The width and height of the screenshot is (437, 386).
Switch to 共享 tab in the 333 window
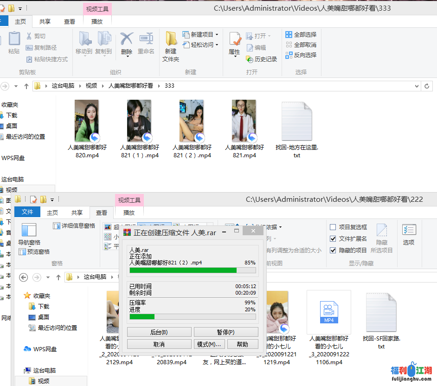pyautogui.click(x=45, y=21)
